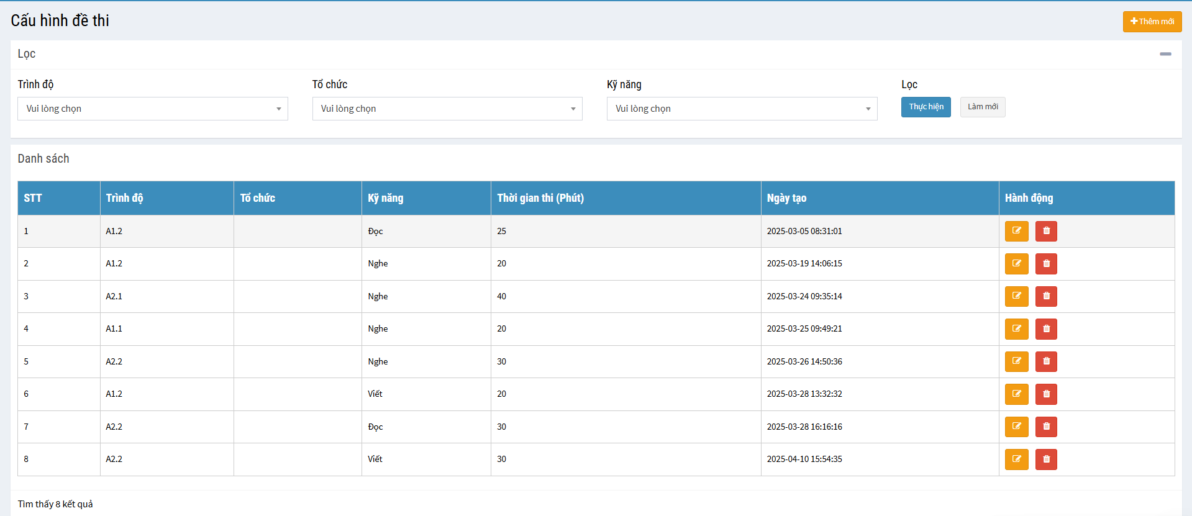Add new config with Thêm mới
The width and height of the screenshot is (1192, 516).
coord(1152,21)
